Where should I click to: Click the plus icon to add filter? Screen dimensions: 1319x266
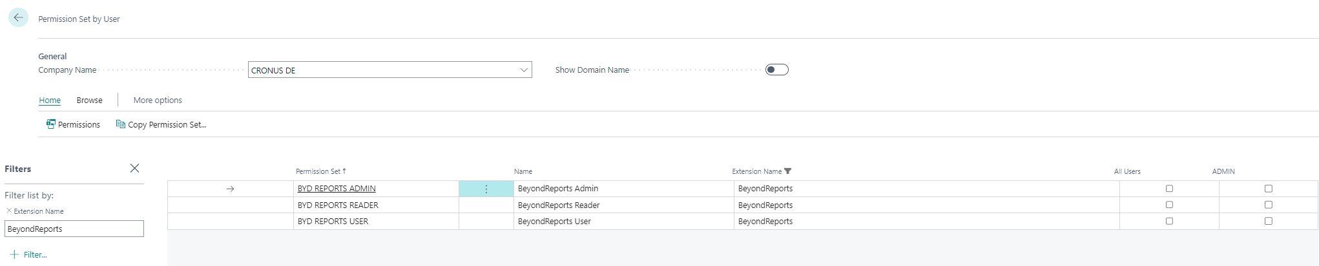pyautogui.click(x=14, y=254)
